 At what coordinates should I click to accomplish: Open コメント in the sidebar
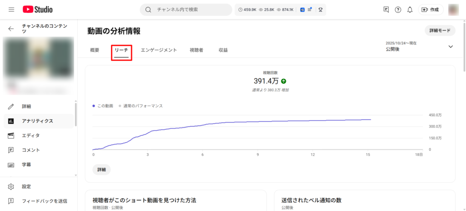point(30,150)
